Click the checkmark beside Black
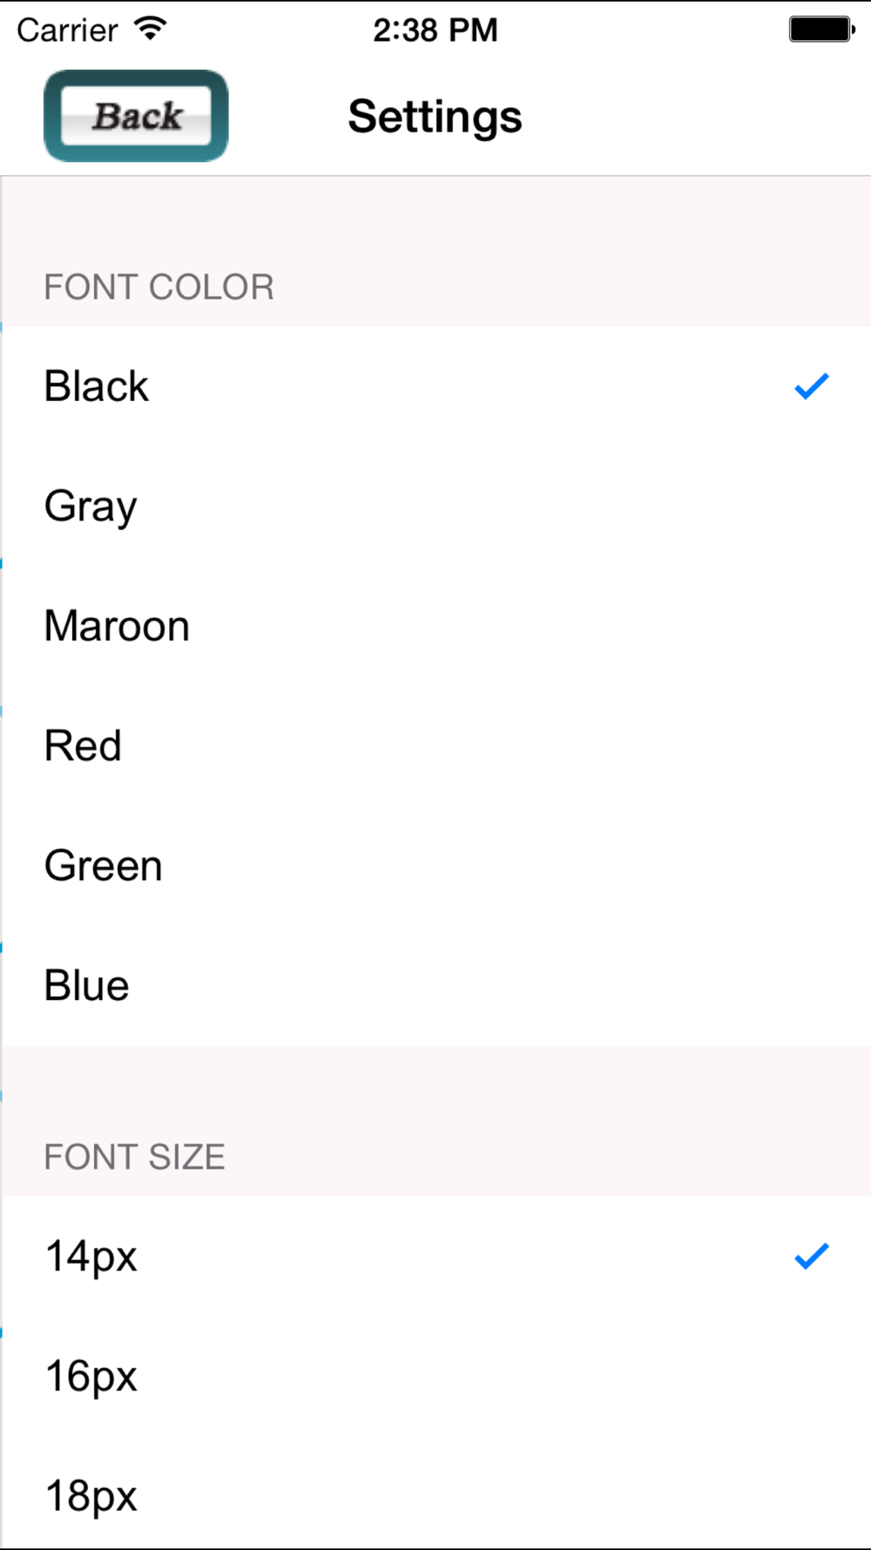Image resolution: width=871 pixels, height=1550 pixels. 811,385
